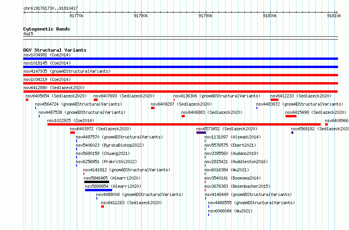349x230 pixels.
Task: Click the red bar under nsv4147935
Action: coord(180,75)
